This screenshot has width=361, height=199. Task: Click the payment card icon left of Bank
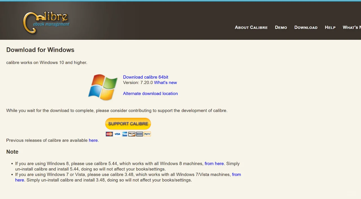(132, 134)
